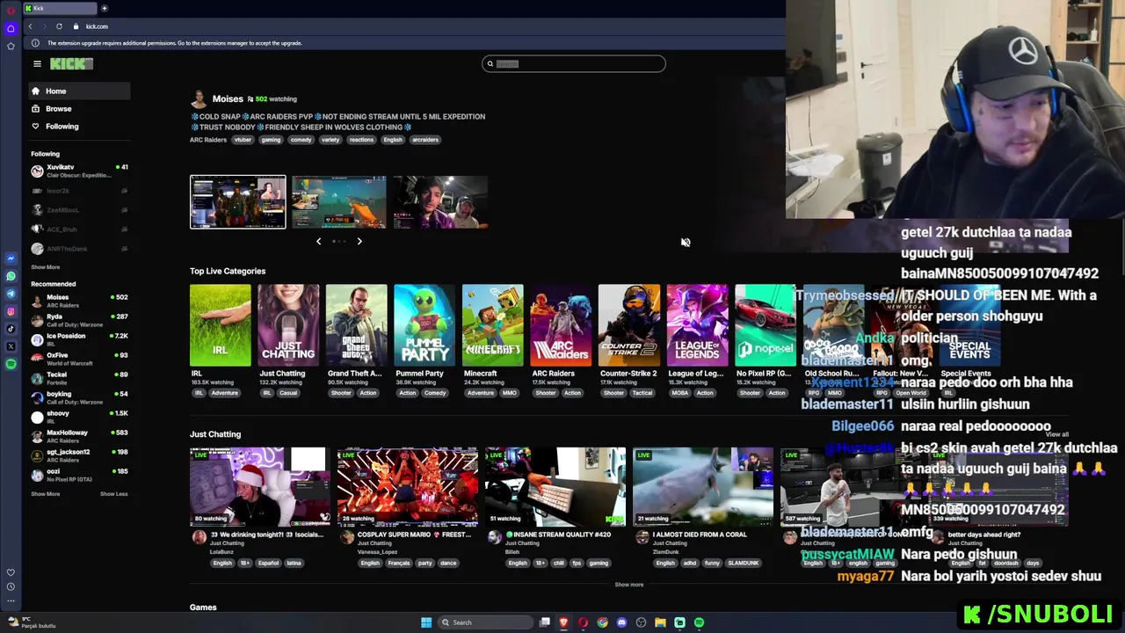1125x633 pixels.
Task: Open TikTok in the Opera sidebar
Action: (x=11, y=329)
